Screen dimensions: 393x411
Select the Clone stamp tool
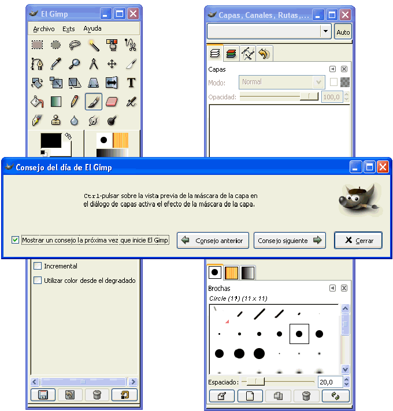[x=55, y=121]
